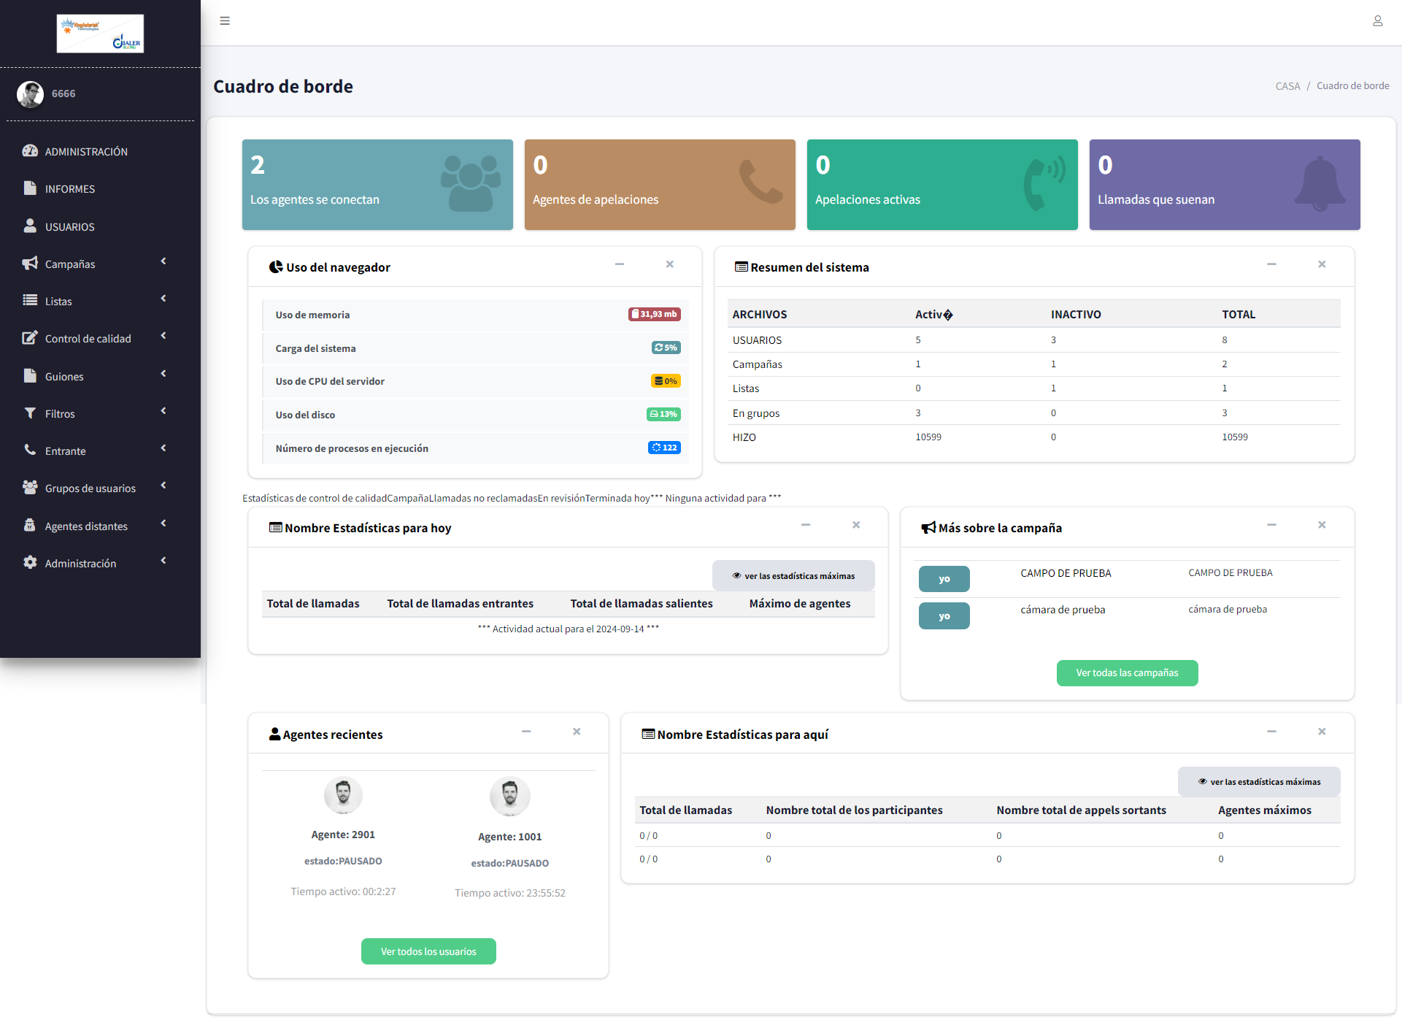Click the purple Llamadas que suenan card
The width and height of the screenshot is (1402, 1028).
1224,185
